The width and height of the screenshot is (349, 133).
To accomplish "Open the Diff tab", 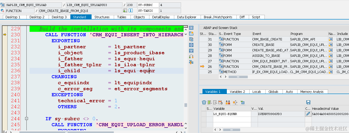I will click(x=242, y=17).
